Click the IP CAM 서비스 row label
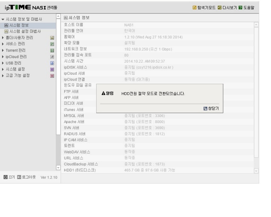Viewport: 271px width, 217px height. [x=76, y=140]
